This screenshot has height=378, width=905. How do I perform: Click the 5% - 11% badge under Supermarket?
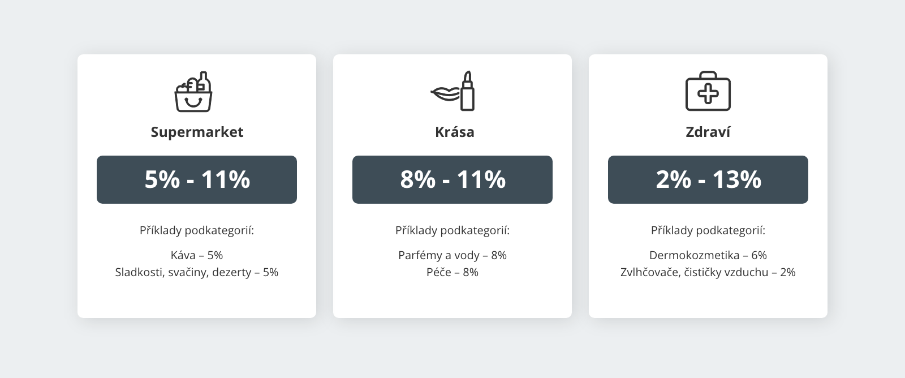[197, 179]
